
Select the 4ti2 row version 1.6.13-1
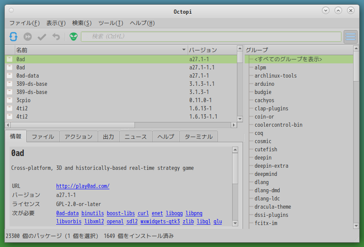tap(121, 108)
